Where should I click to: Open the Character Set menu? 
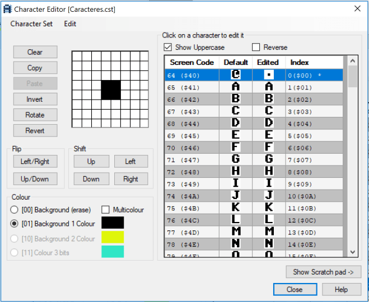coord(31,24)
